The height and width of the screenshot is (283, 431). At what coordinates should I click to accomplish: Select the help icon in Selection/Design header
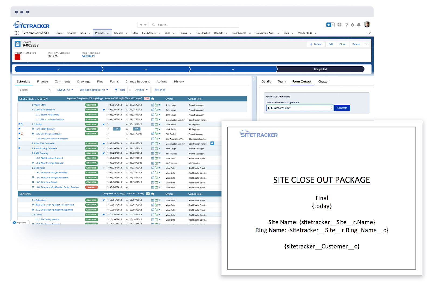coord(152,99)
